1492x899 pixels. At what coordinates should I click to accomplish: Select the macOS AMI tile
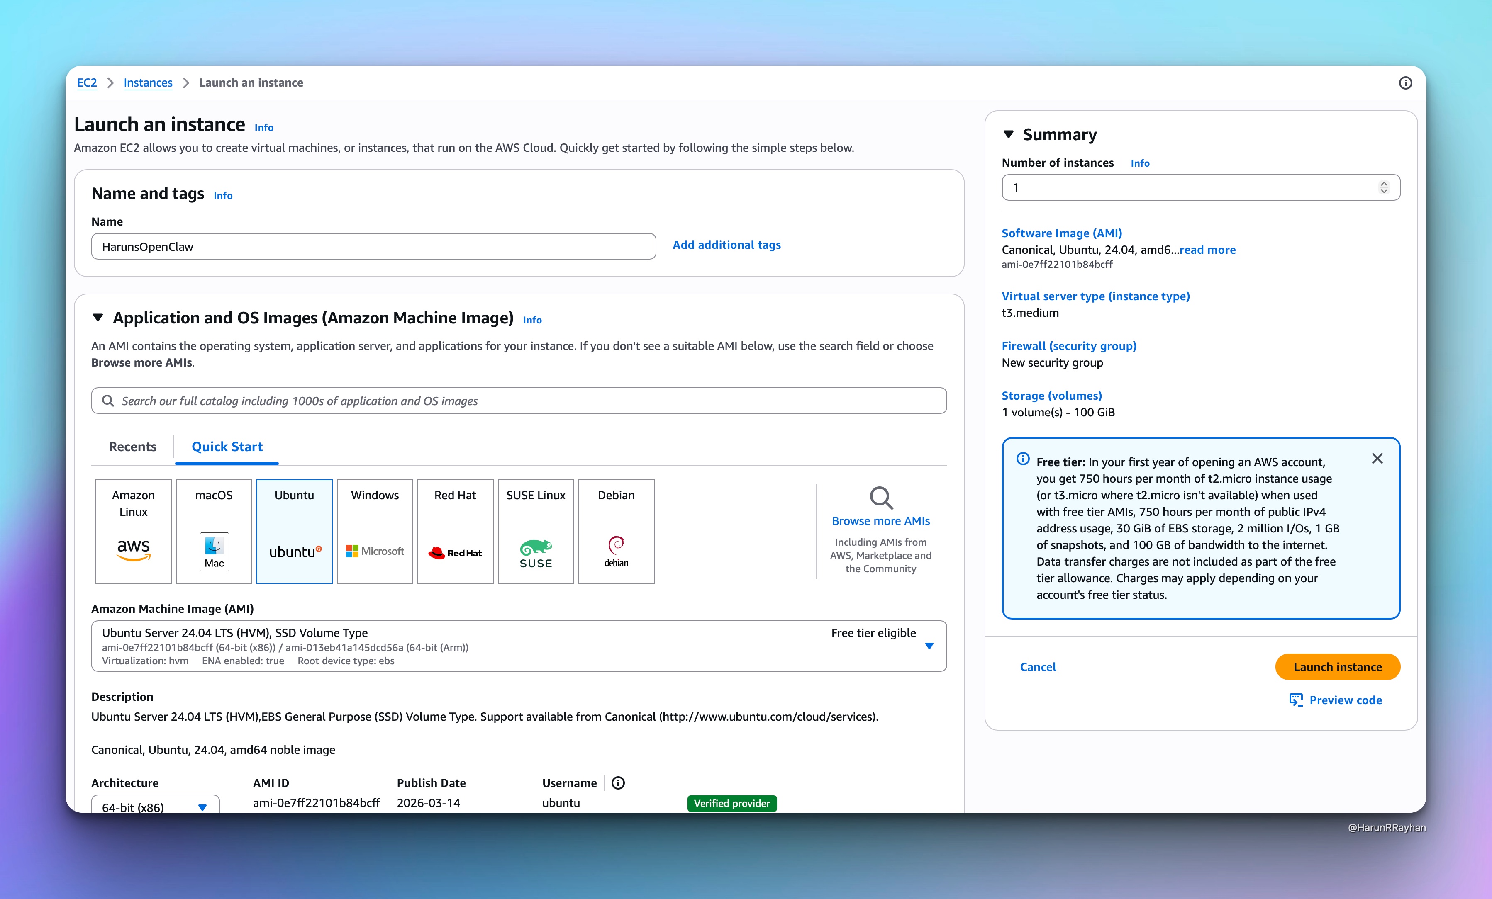(x=214, y=531)
